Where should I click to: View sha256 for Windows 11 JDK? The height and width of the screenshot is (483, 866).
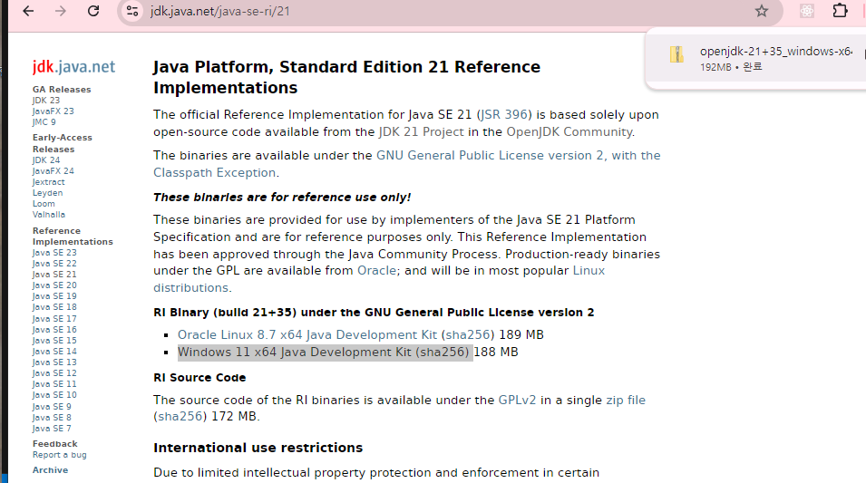click(443, 353)
